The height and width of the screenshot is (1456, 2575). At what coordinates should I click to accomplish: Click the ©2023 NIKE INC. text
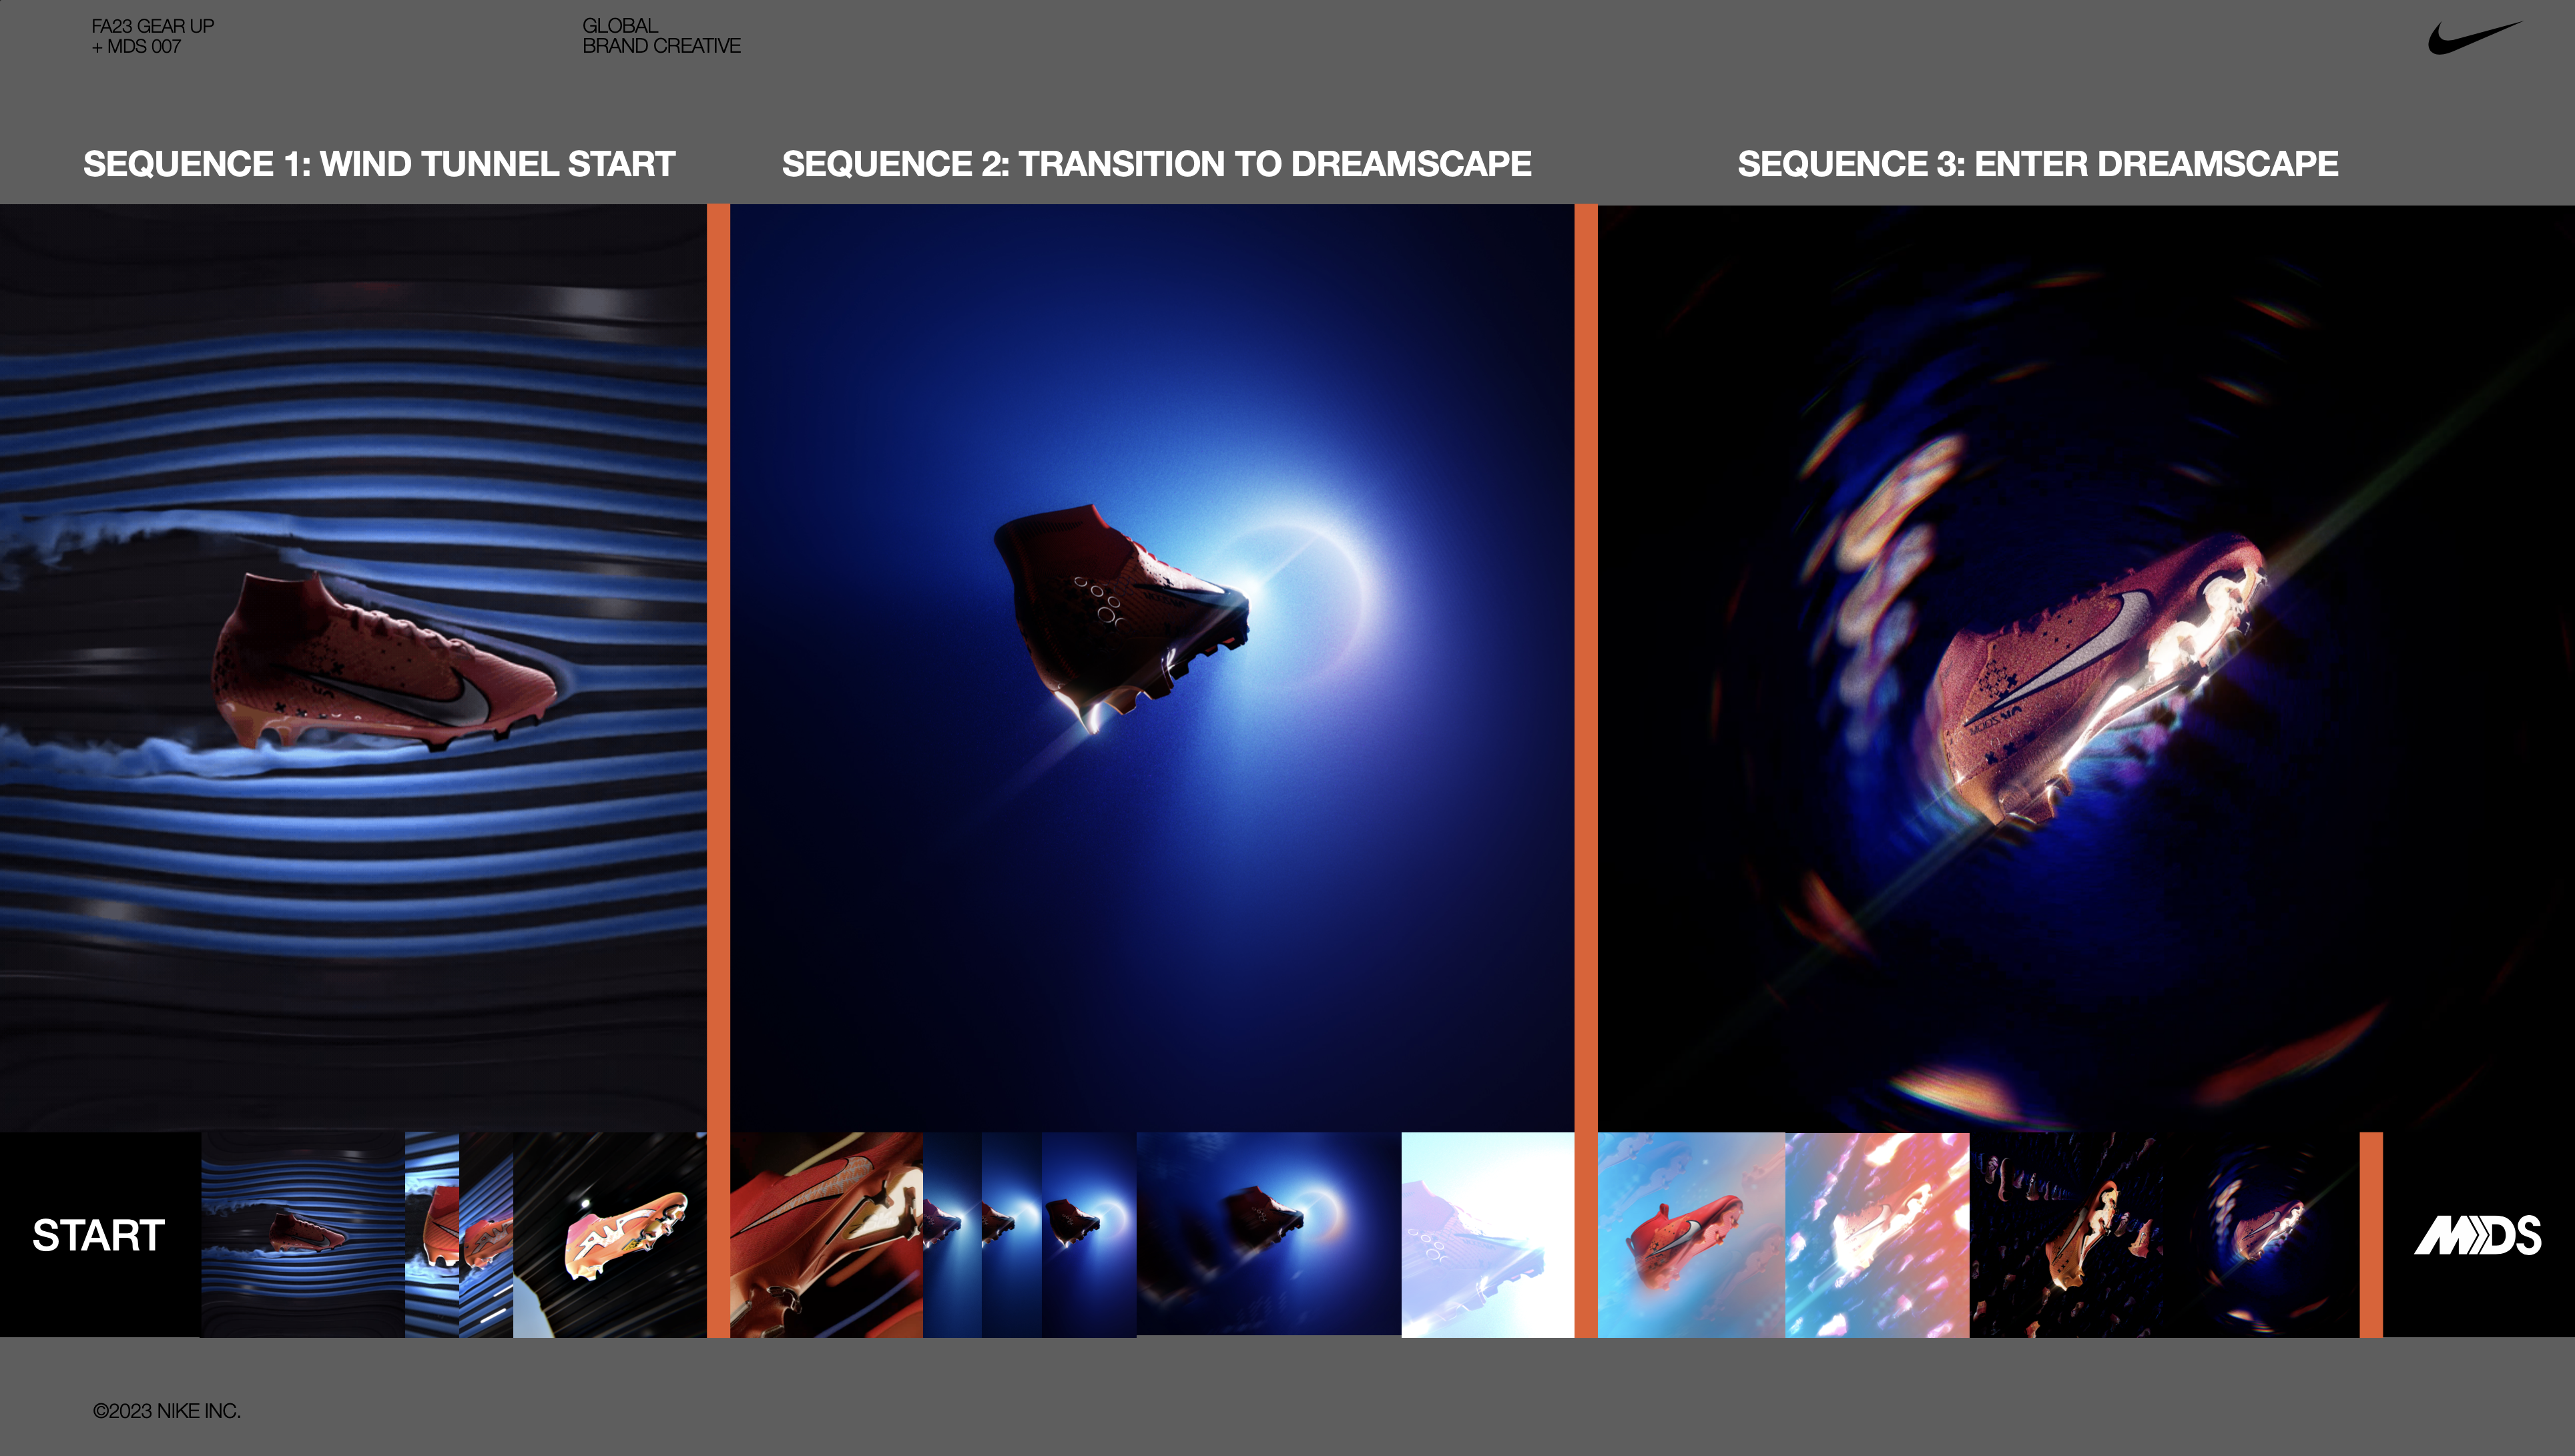click(167, 1411)
